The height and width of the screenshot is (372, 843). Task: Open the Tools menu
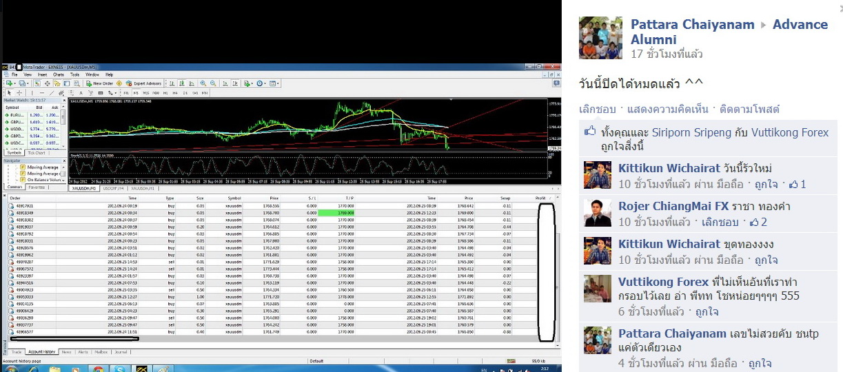click(75, 74)
